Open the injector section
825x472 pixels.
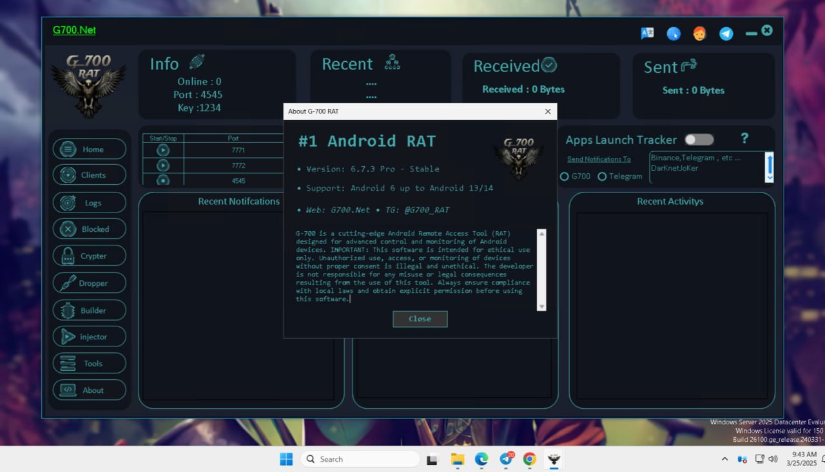(x=90, y=336)
